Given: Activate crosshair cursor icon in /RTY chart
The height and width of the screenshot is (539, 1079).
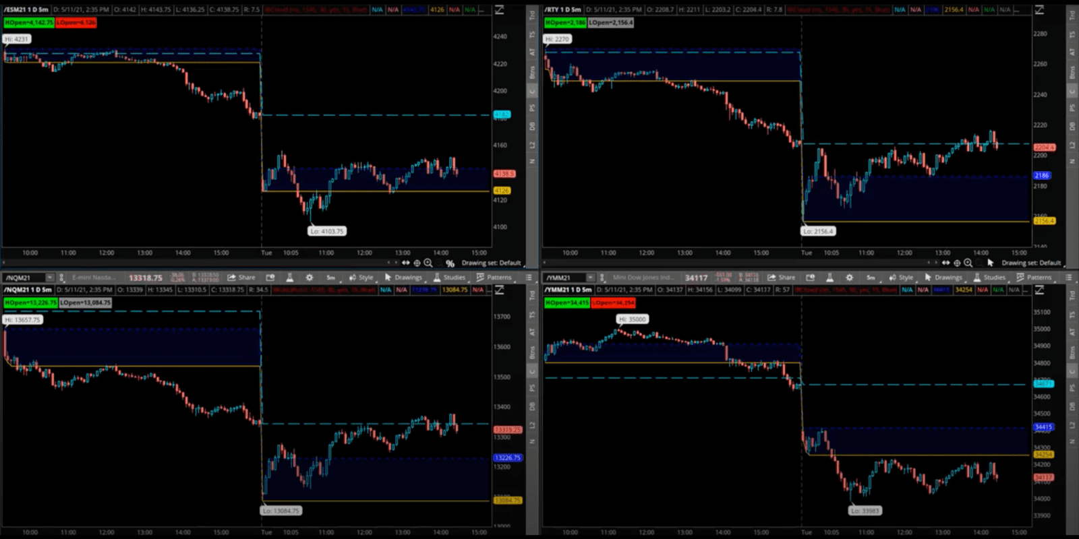Looking at the screenshot, I should [957, 263].
